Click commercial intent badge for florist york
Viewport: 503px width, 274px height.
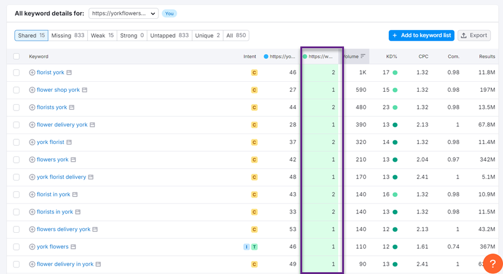click(254, 73)
